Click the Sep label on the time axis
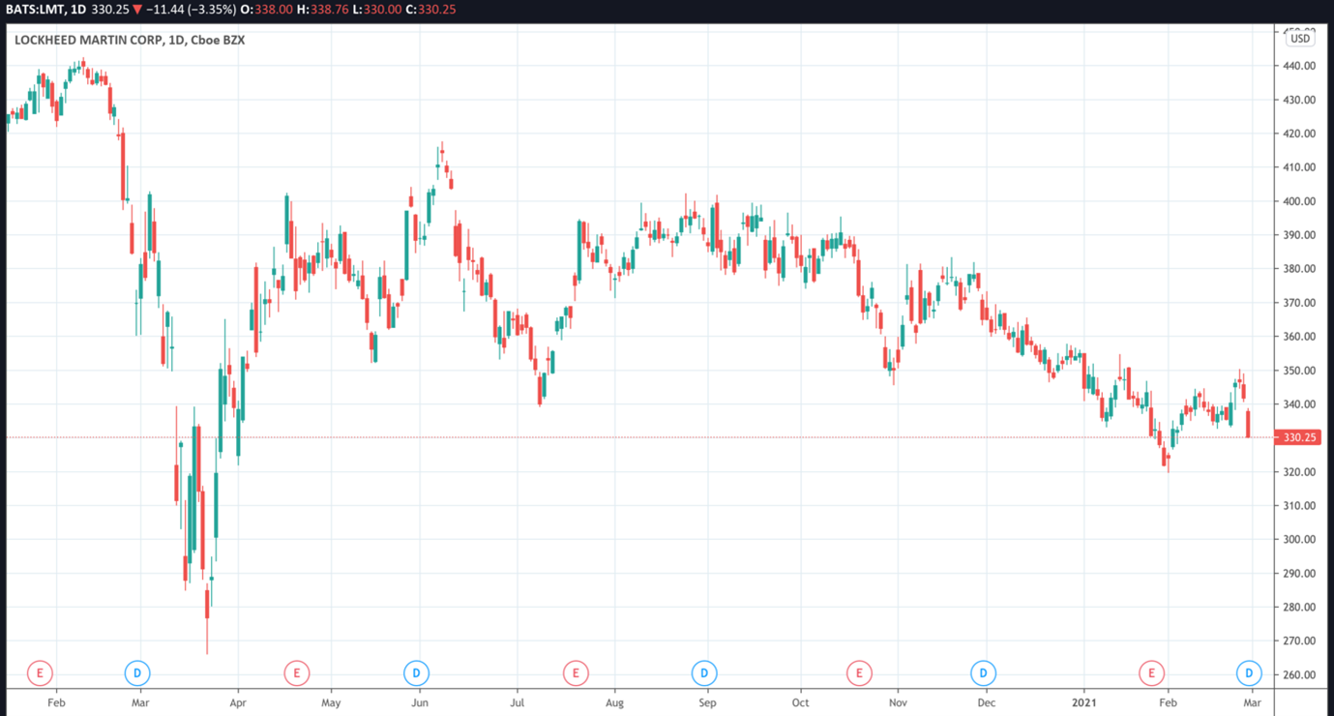The height and width of the screenshot is (716, 1334). point(708,702)
